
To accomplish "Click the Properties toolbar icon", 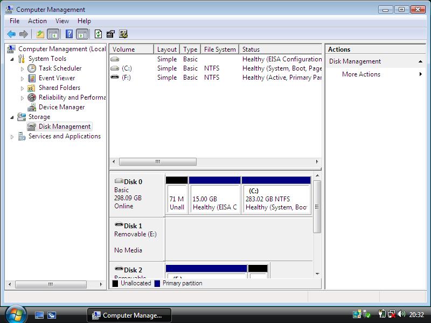I will (x=110, y=34).
